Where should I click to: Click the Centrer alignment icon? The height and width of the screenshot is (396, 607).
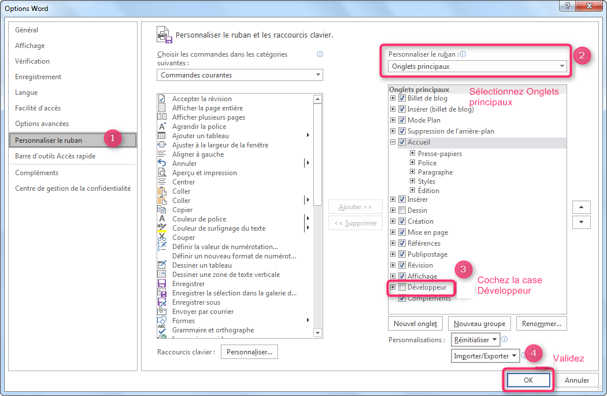[x=162, y=182]
